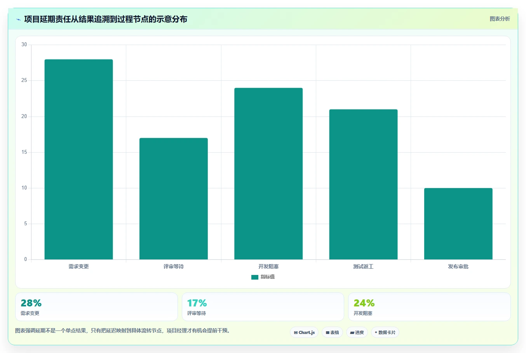526x353 pixels.
Task: Click the Chart.js tag chip
Action: (304, 332)
